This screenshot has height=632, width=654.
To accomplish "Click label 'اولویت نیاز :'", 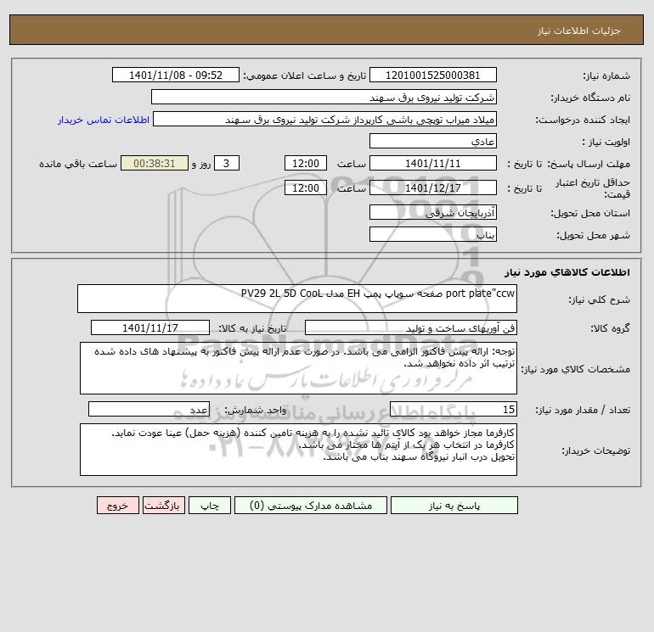I will click(x=606, y=142).
